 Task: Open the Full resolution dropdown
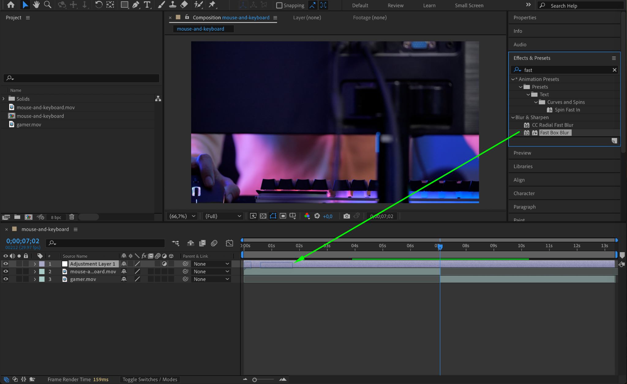click(223, 216)
